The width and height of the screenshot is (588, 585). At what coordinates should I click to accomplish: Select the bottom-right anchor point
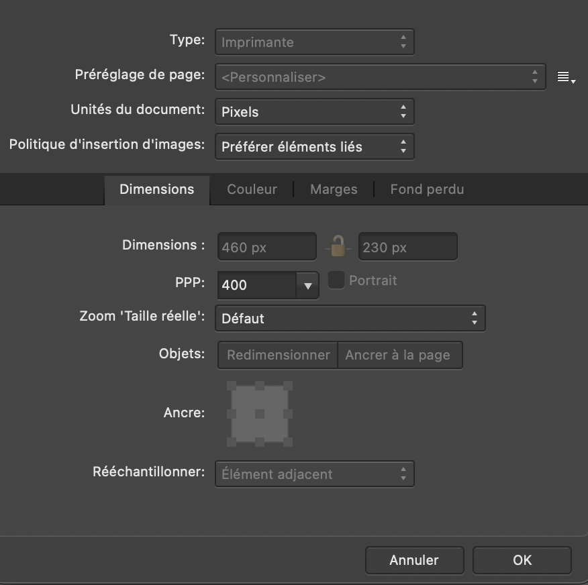pos(288,442)
